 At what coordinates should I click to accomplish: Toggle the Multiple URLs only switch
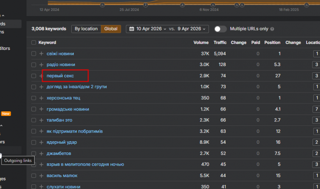[x=220, y=29]
